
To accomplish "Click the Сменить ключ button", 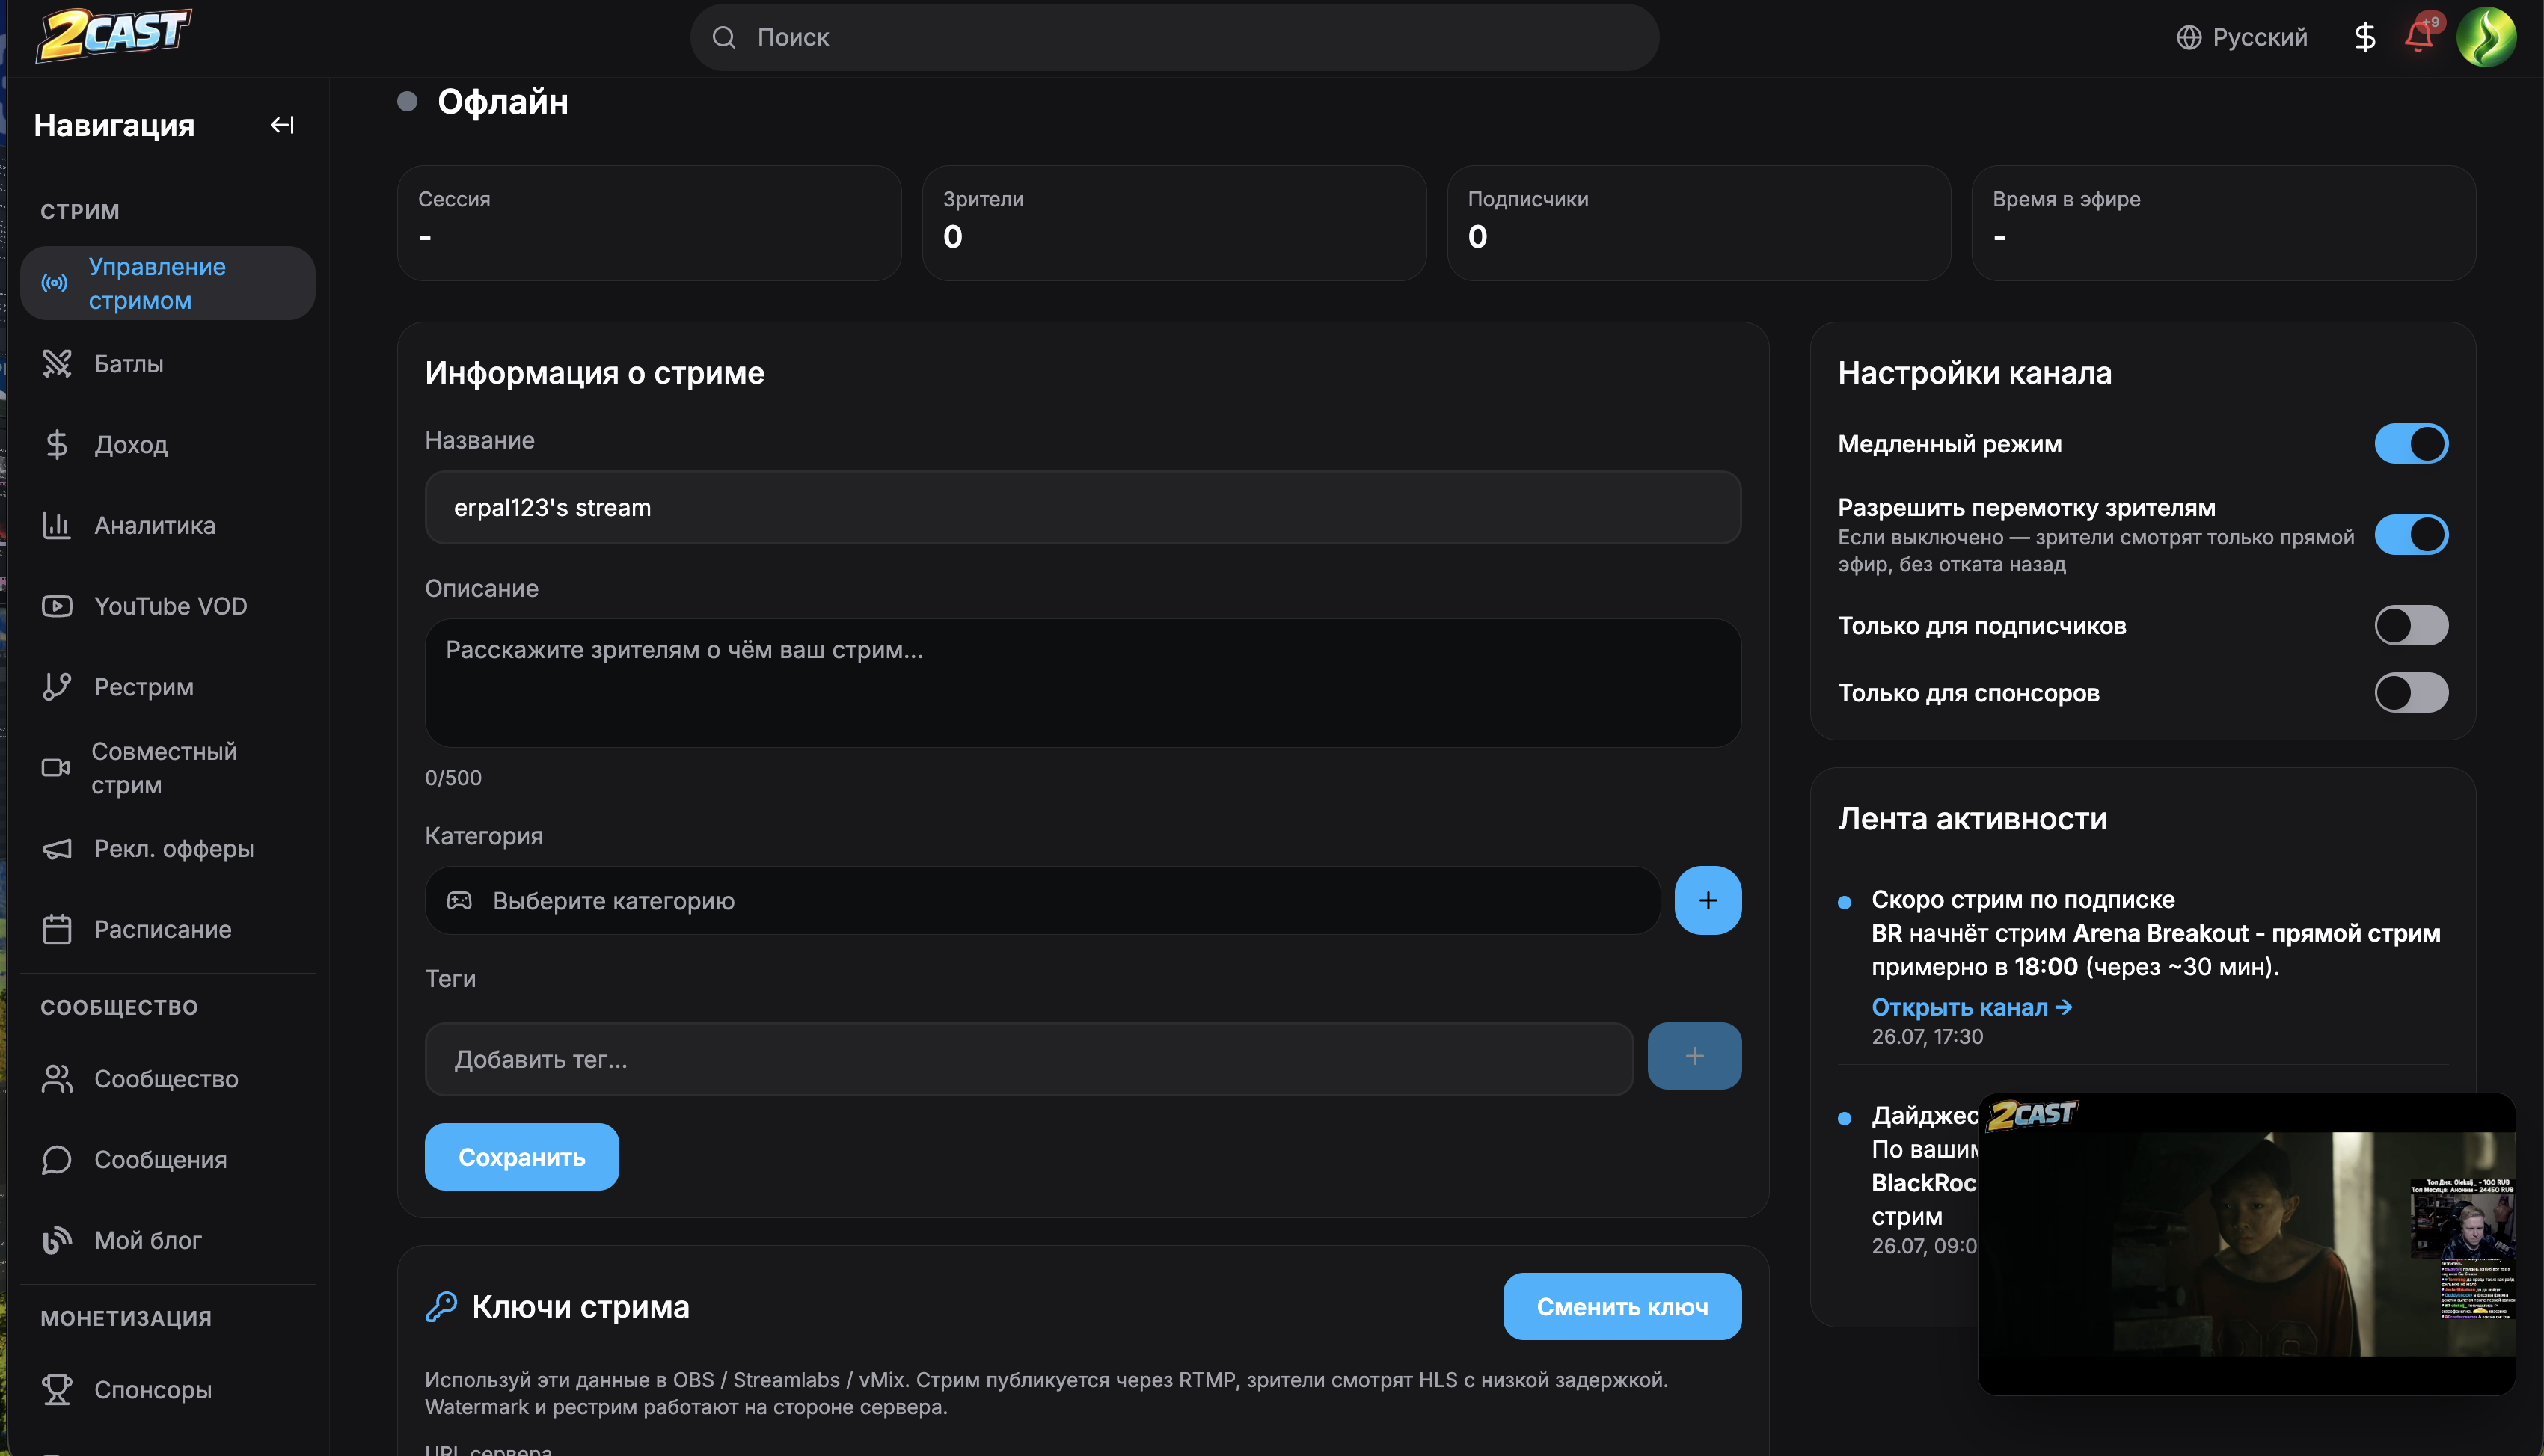I will (x=1621, y=1306).
